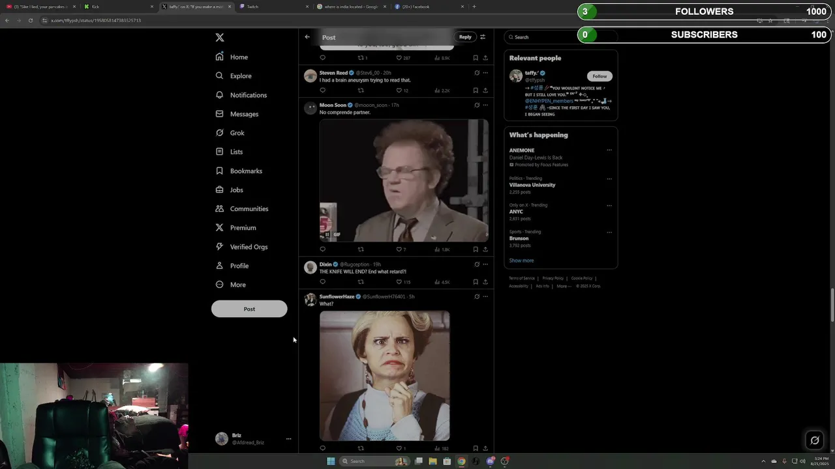The width and height of the screenshot is (835, 469).
Task: Open a new browser tab
Action: tap(474, 7)
